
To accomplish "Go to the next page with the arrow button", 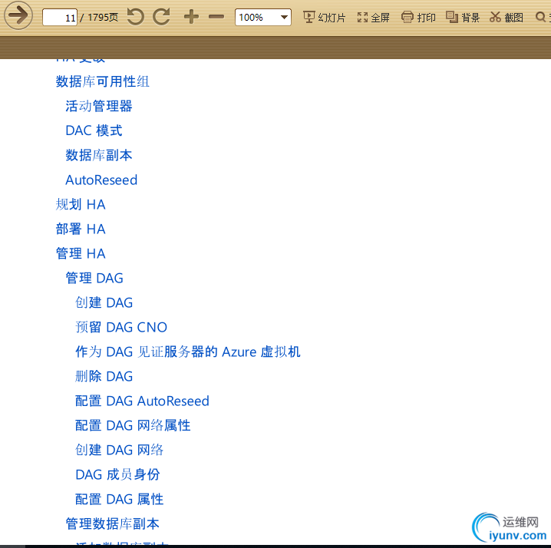I will click(18, 15).
